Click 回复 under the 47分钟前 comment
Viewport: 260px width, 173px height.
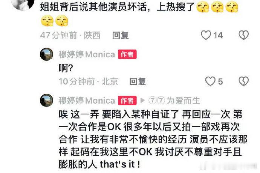(x=120, y=35)
